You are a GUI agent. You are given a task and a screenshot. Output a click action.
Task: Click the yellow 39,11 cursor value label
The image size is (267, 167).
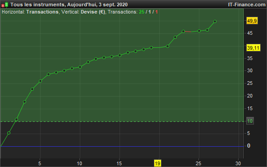[253, 48]
